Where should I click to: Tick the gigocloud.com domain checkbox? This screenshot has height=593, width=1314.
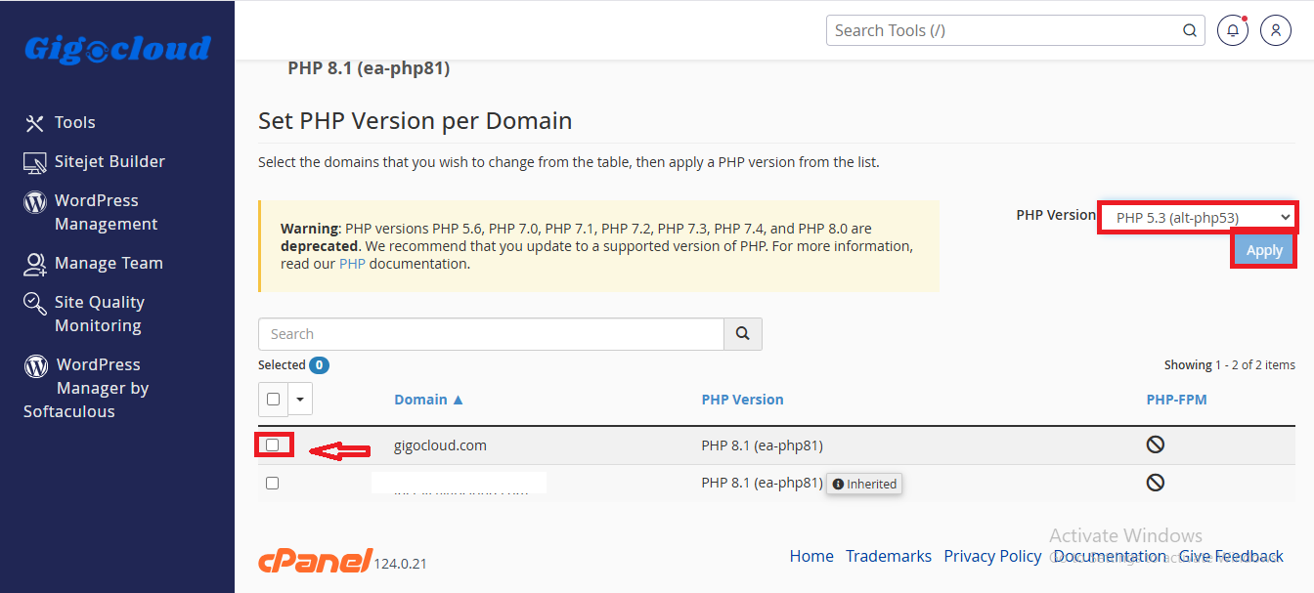pyautogui.click(x=273, y=445)
